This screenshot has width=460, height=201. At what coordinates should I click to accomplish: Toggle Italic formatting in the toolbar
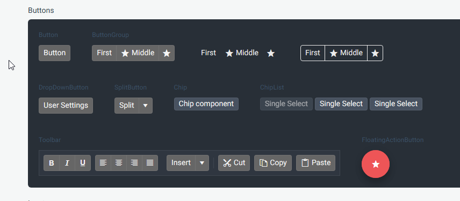(x=67, y=163)
